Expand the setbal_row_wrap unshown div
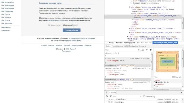Image resolution: width=184 pixels, height=103 pixels. click(x=130, y=28)
